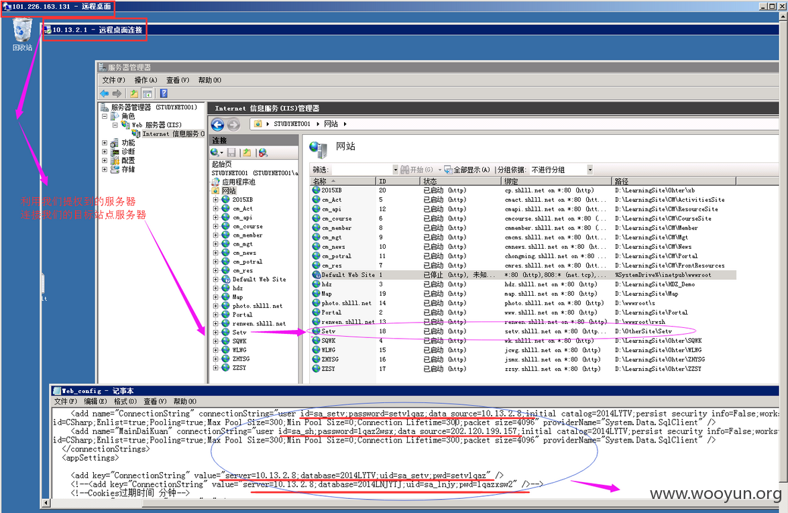Open the 操作(A) menu in Server Manager
The height and width of the screenshot is (513, 788).
[x=146, y=80]
